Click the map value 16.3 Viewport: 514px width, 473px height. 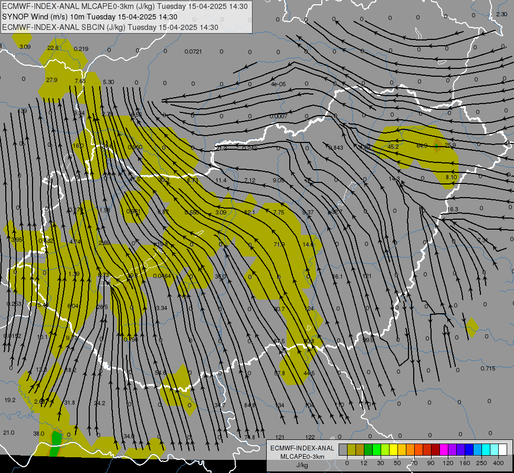[x=453, y=209]
